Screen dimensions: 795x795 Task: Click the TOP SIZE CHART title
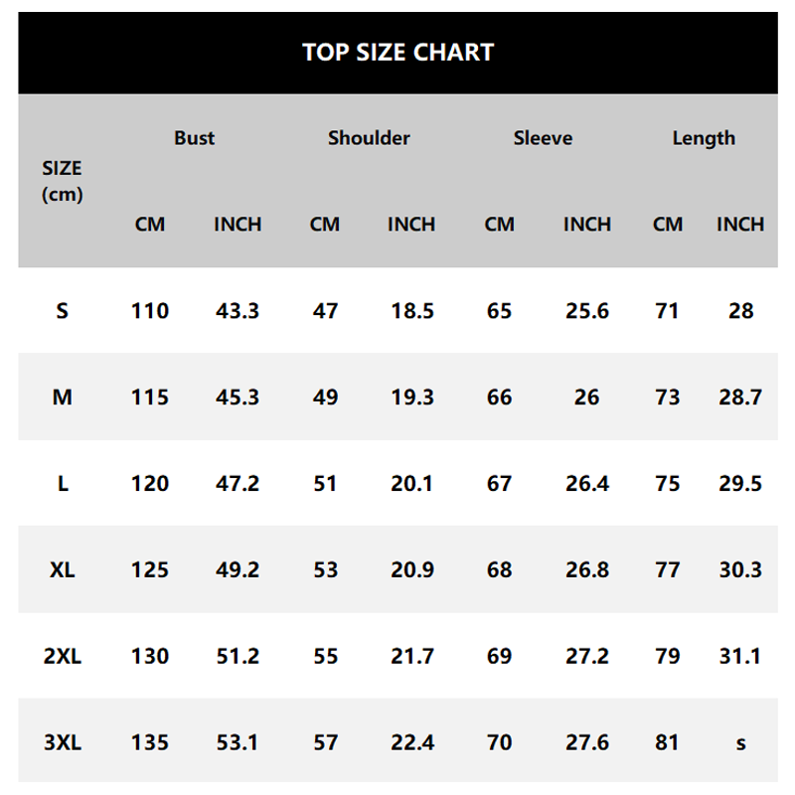tap(397, 53)
